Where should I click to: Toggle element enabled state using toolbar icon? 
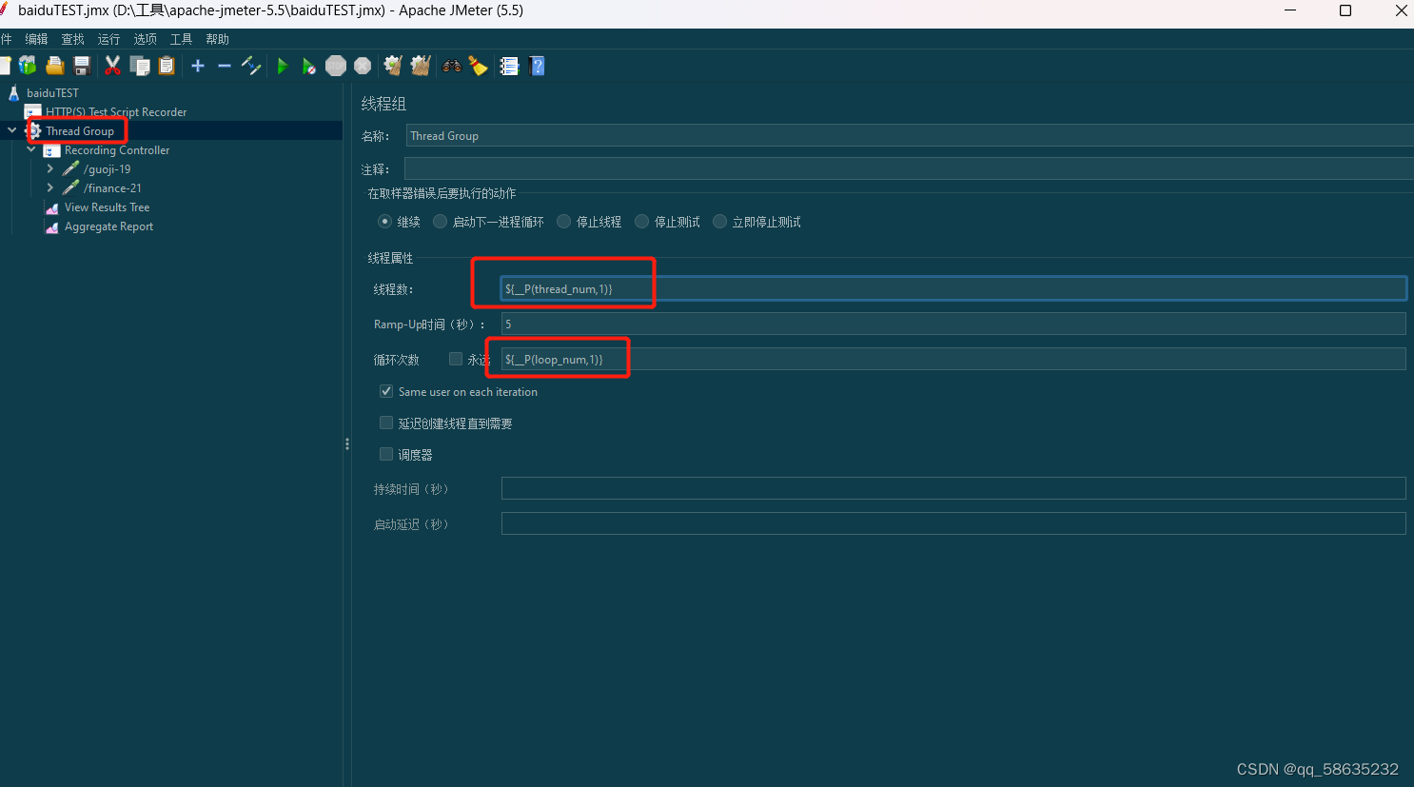tap(251, 66)
